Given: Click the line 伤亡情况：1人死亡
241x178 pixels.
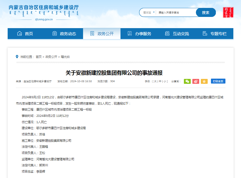Looking at the screenshot, I should [34, 122].
